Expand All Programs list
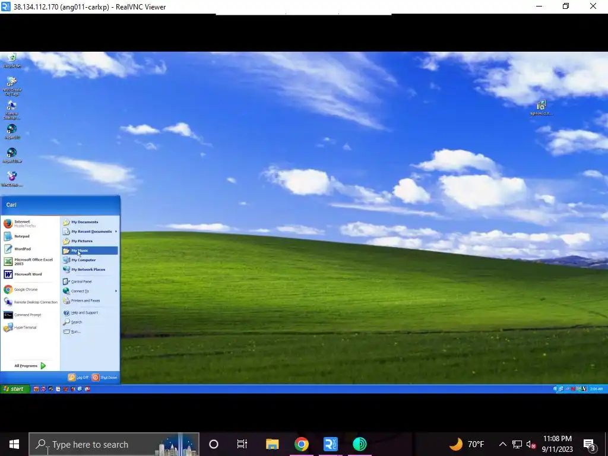 pos(30,366)
